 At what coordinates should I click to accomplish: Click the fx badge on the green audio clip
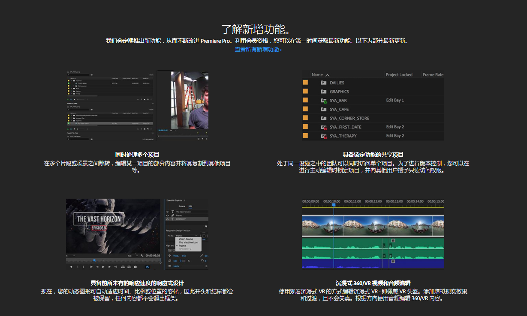393,241
